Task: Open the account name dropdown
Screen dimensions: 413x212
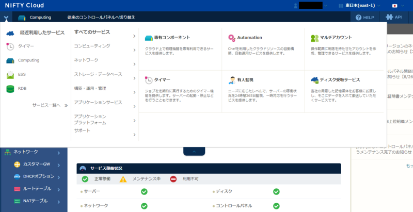Action: click(x=326, y=6)
